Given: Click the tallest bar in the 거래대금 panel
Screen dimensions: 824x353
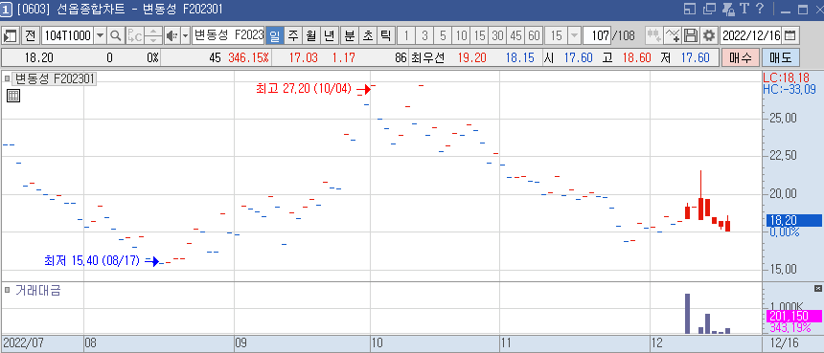Looking at the screenshot, I should (687, 314).
